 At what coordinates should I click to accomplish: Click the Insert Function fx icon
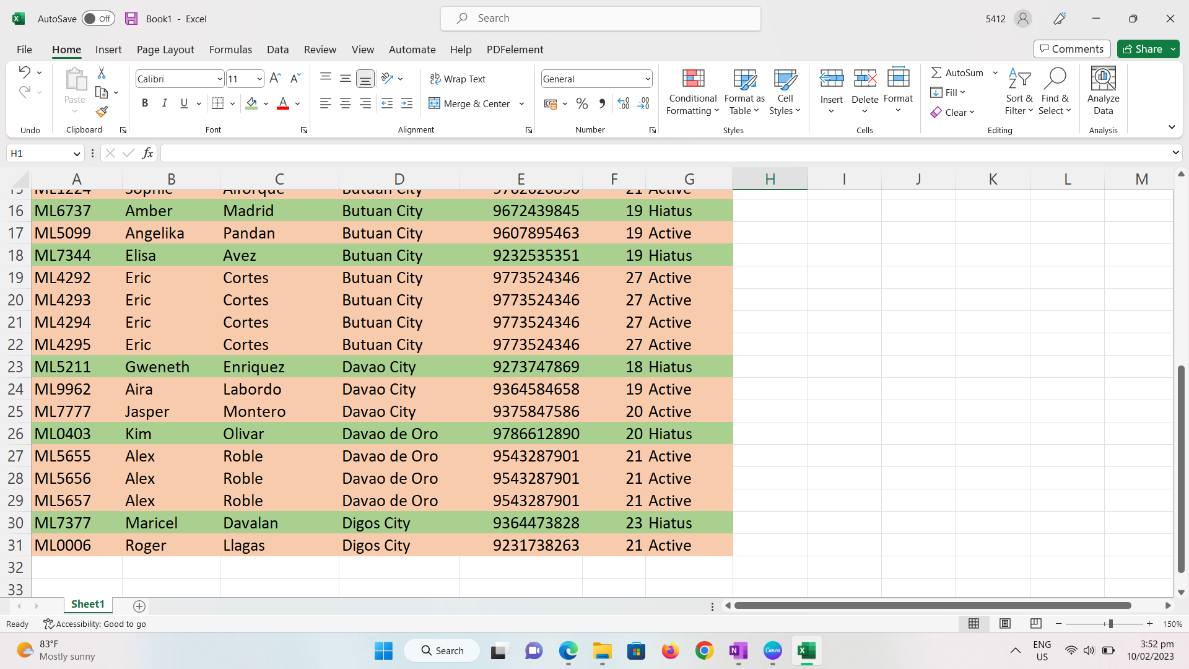click(x=147, y=153)
